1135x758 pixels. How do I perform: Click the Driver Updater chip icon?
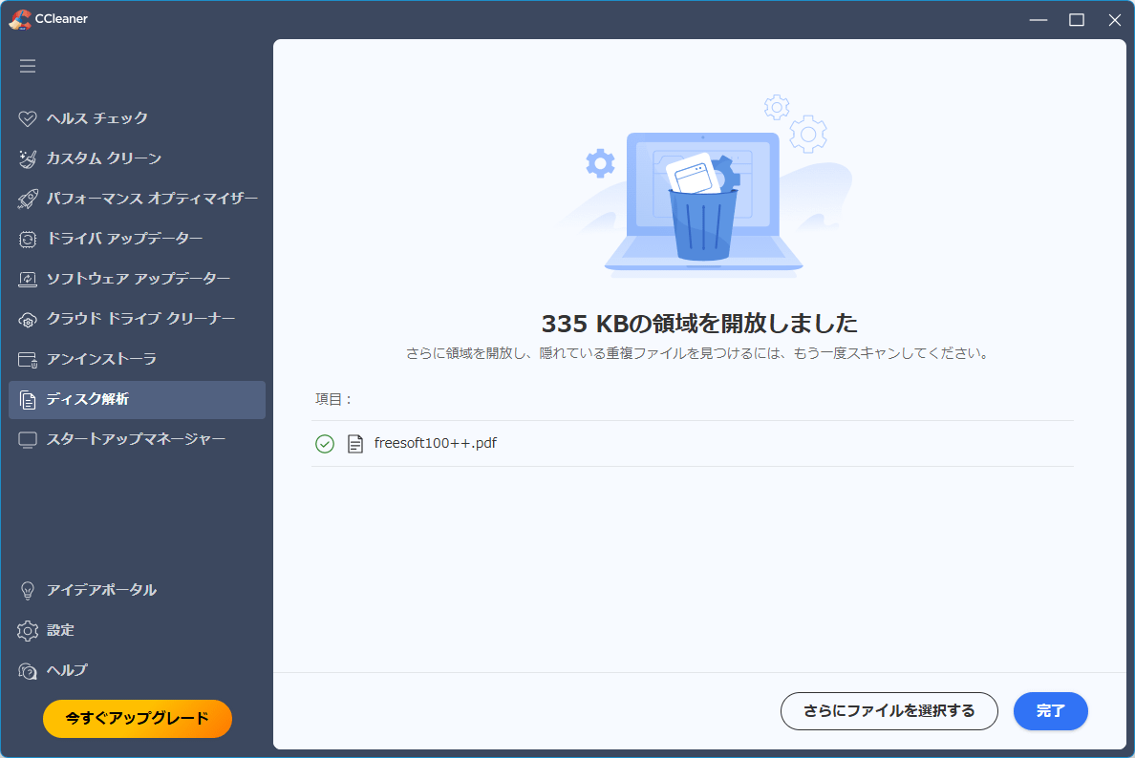pos(28,240)
